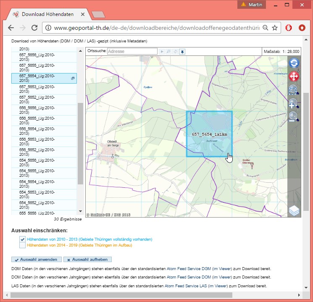Select tile 657_5653 in results list
The height and width of the screenshot is (302, 313).
(37, 89)
